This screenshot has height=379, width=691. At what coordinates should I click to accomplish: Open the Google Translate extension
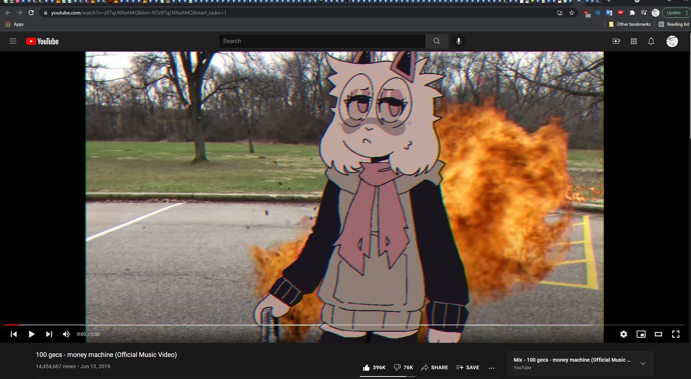tap(609, 13)
